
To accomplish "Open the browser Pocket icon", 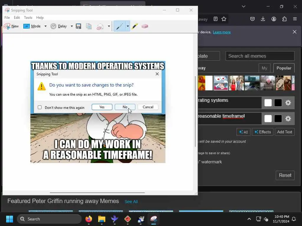I will pyautogui.click(x=252, y=19).
